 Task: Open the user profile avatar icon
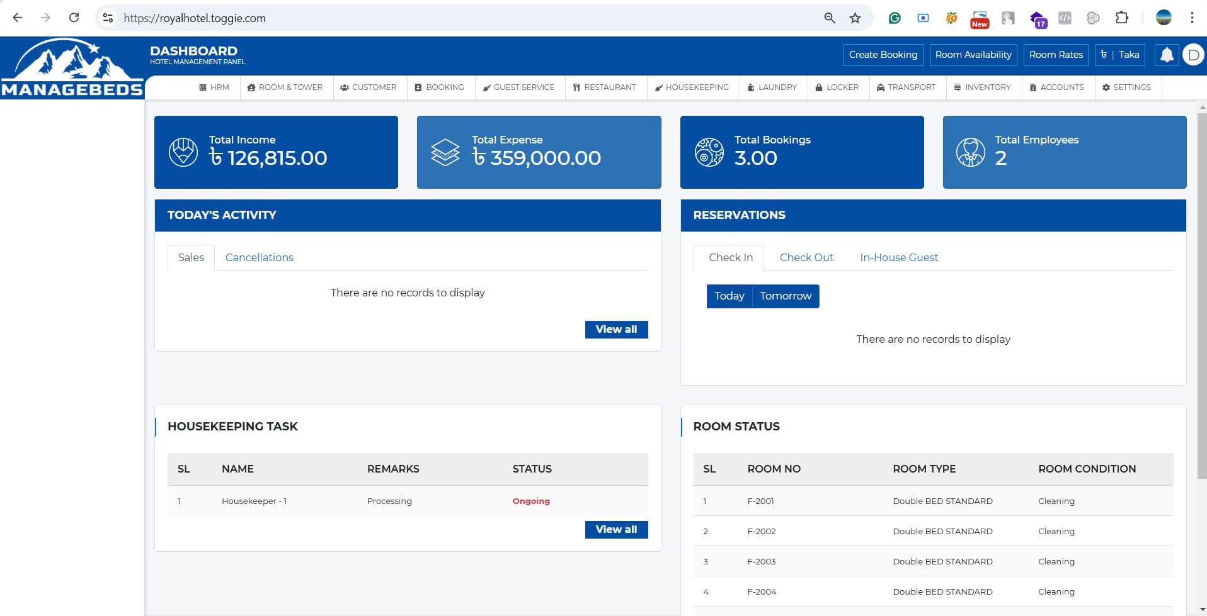[1193, 55]
